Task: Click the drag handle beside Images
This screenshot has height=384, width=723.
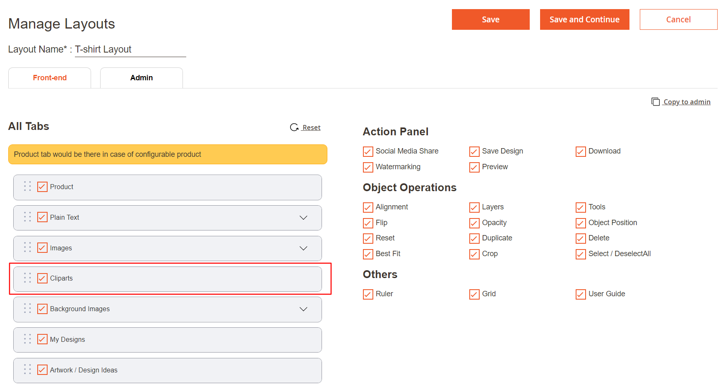Action: pyautogui.click(x=27, y=248)
